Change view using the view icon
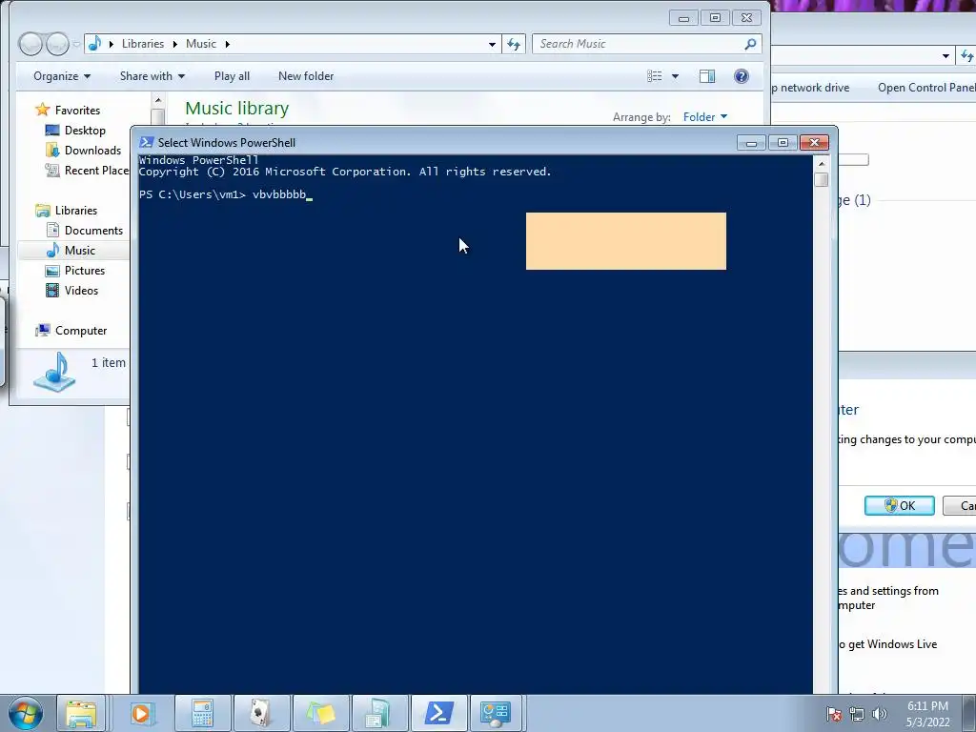 tap(654, 76)
